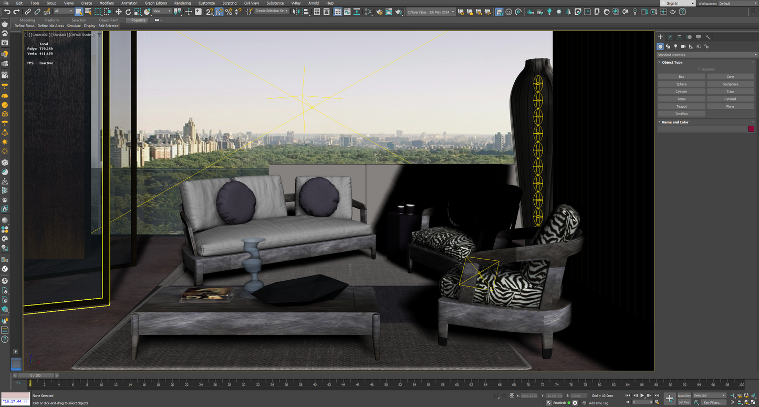Click the Mirror tool icon
Viewport: 759px width, 407px height.
297,12
